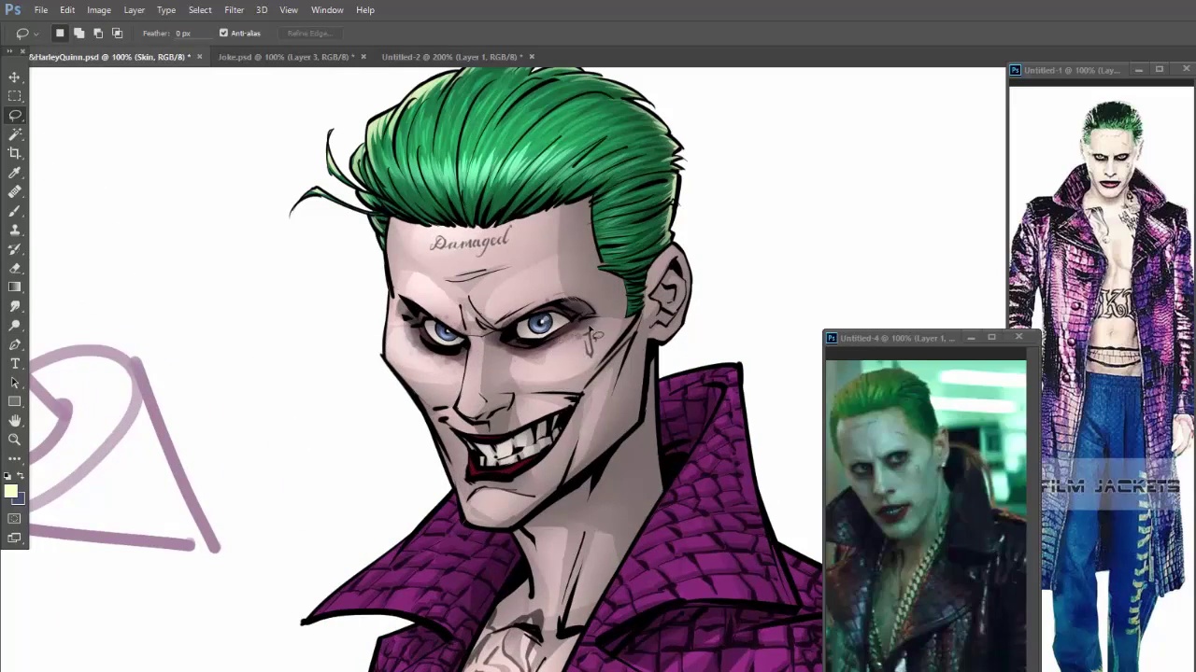
Task: Swap foreground and background colors
Action: [21, 476]
